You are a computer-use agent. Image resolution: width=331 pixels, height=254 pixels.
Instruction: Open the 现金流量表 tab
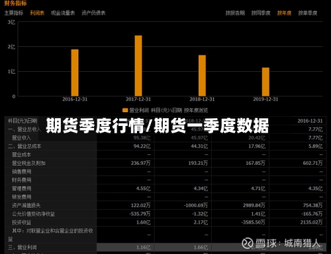(x=63, y=13)
